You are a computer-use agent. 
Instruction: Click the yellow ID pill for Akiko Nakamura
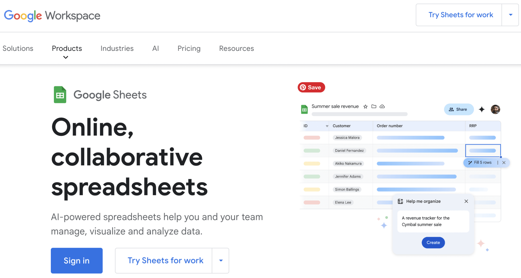point(312,164)
